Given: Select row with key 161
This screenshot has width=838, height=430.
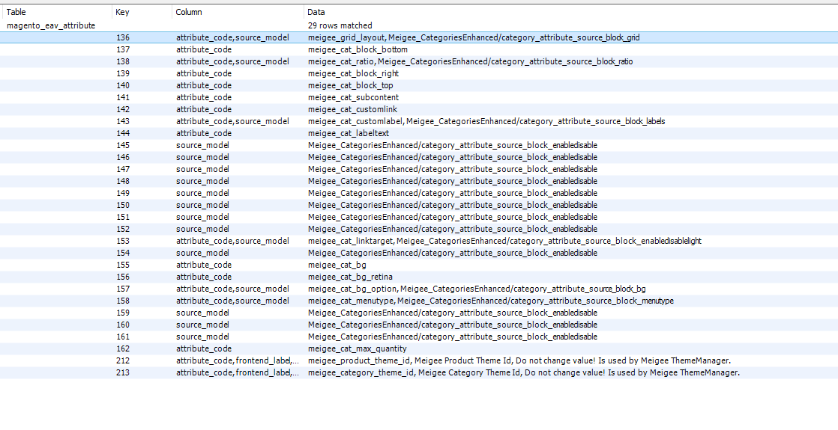Looking at the screenshot, I should (419, 337).
